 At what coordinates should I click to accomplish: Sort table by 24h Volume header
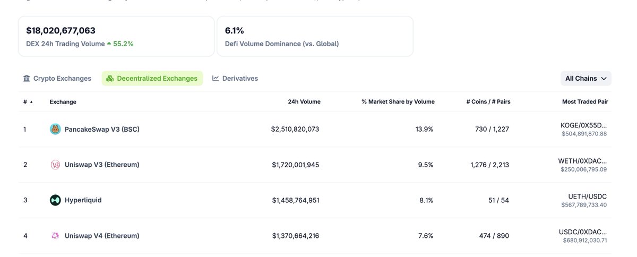point(304,102)
